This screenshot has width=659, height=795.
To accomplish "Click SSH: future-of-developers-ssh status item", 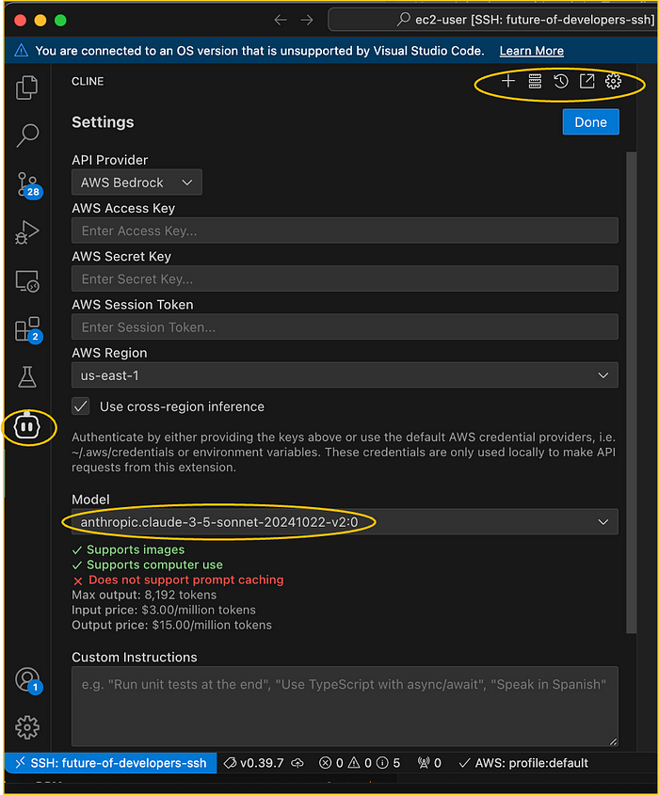I will click(x=109, y=763).
